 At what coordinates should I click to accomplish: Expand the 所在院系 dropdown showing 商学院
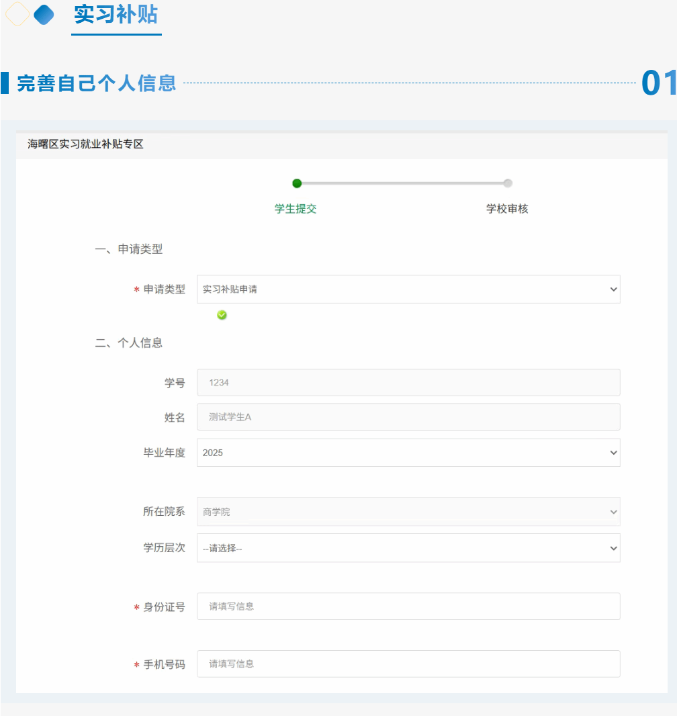408,512
